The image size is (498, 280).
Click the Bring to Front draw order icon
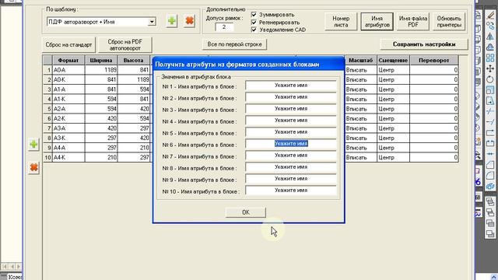[x=490, y=201]
